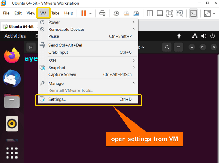Open the power options dropdown arrow beside pause

90,14
